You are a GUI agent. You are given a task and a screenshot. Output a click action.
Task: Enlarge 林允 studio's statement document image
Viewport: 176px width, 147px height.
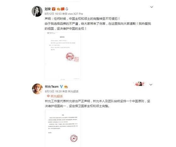[x=63, y=128]
